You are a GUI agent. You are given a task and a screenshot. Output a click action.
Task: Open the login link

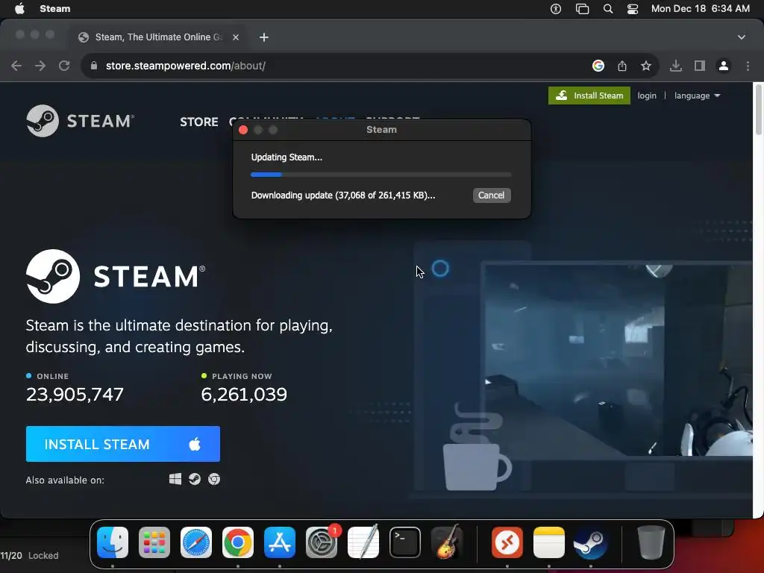point(647,95)
